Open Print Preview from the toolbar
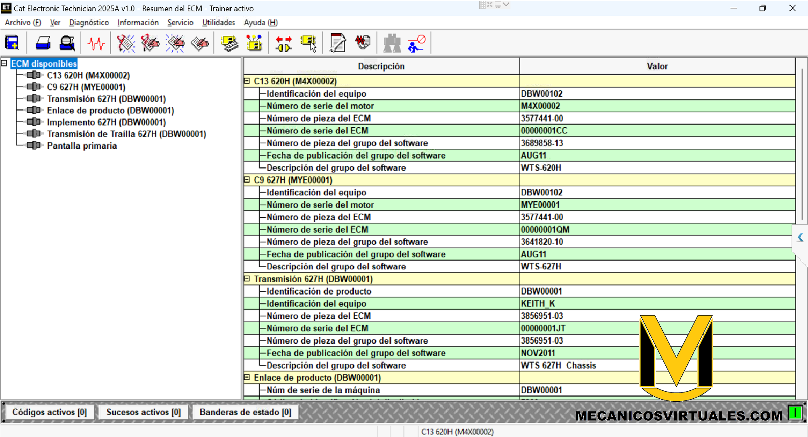The height and width of the screenshot is (437, 808). pyautogui.click(x=67, y=43)
